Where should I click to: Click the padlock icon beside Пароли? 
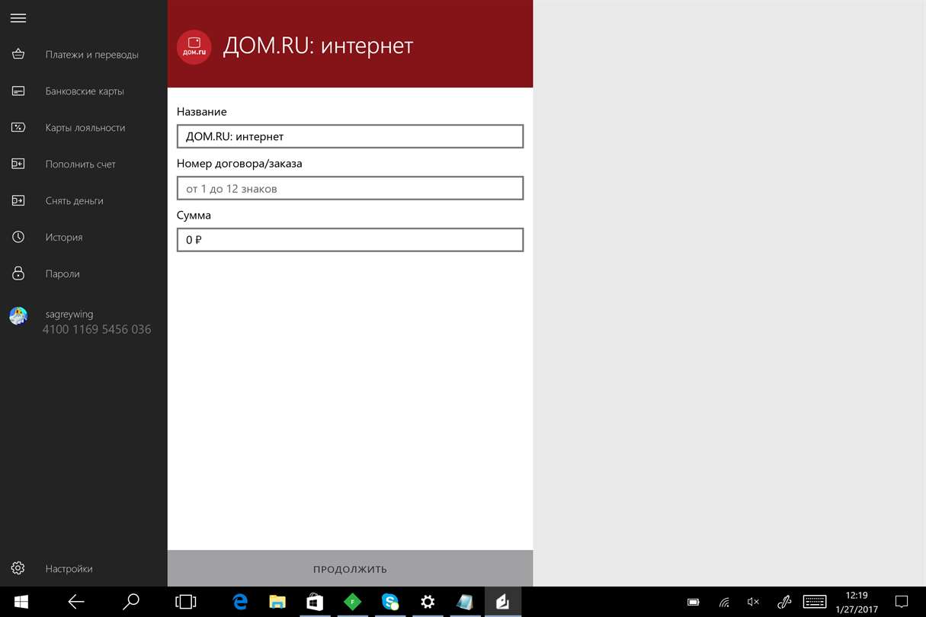coord(18,273)
